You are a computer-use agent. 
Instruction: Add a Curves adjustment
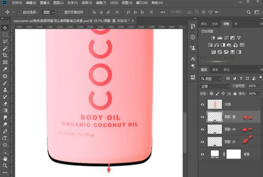tap(226, 38)
